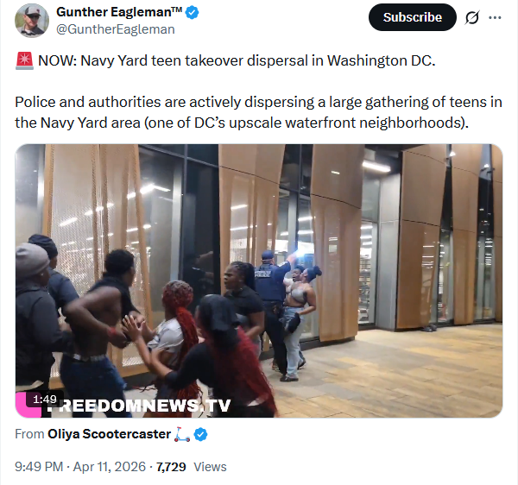
Task: Open the 9:49 PM timestamp link
Action: [x=39, y=467]
